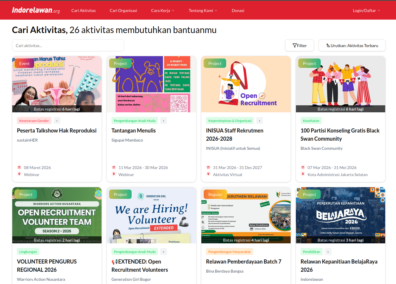Image resolution: width=396 pixels, height=284 pixels.
Task: Expand the Tentang Kami menu
Action: click(x=203, y=11)
